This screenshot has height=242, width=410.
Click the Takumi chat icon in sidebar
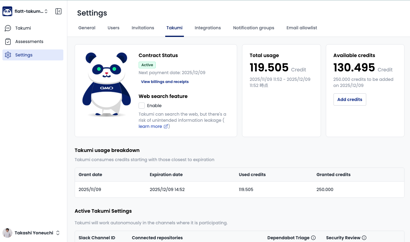pos(8,28)
